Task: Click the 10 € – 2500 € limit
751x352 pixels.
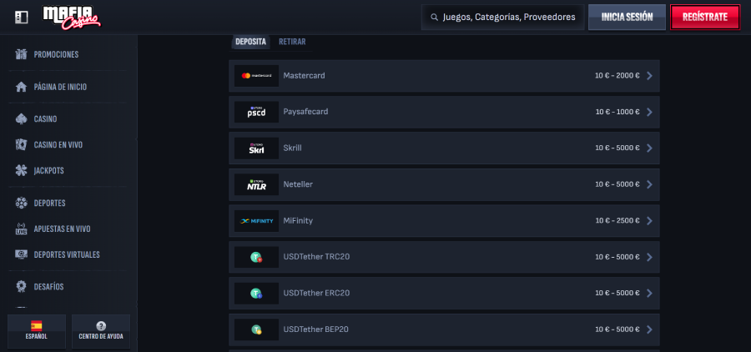Action: [617, 221]
